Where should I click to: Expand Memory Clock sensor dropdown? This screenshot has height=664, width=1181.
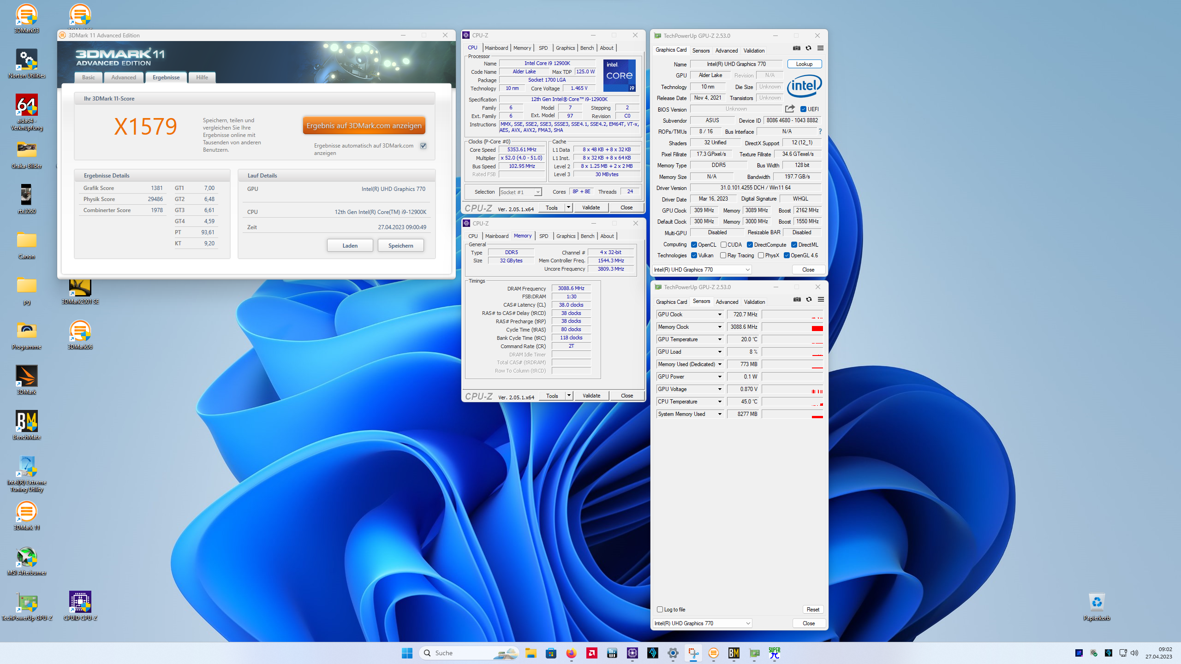720,327
